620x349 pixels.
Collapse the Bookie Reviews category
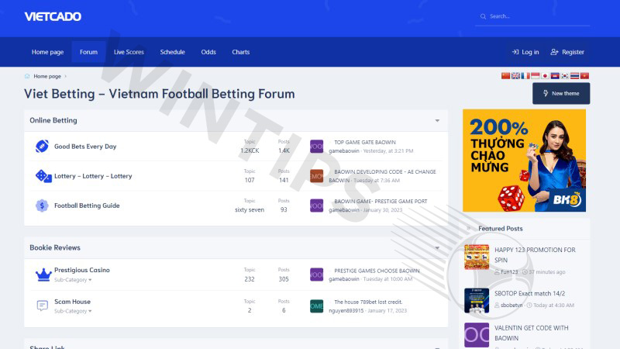pyautogui.click(x=437, y=248)
